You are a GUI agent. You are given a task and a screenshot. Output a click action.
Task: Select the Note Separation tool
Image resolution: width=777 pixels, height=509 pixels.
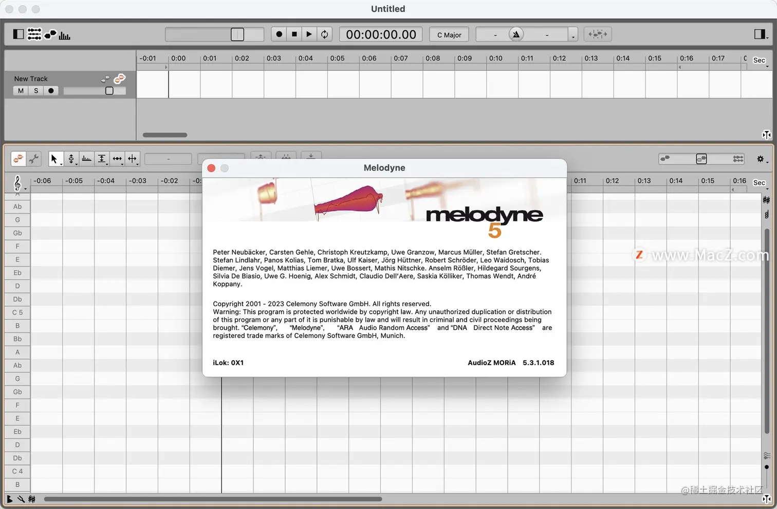pos(133,159)
